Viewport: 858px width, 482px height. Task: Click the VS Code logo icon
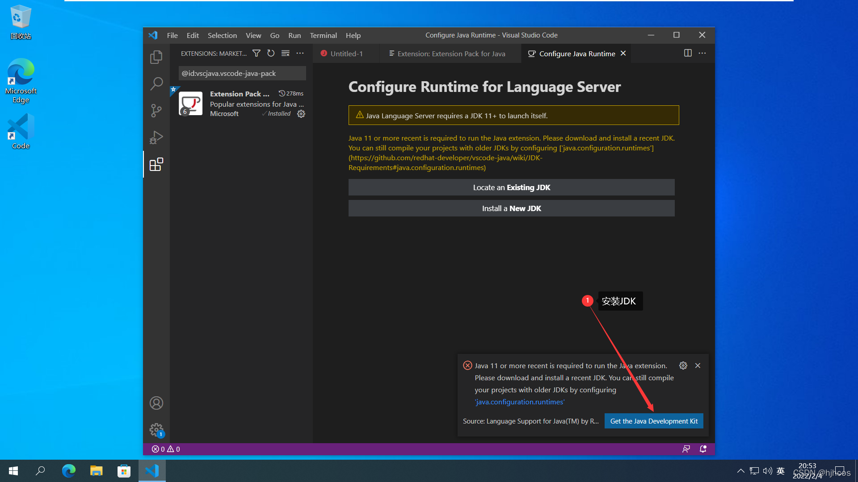point(153,35)
